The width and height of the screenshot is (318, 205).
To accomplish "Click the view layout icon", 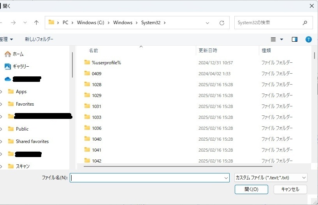I will point(273,39).
